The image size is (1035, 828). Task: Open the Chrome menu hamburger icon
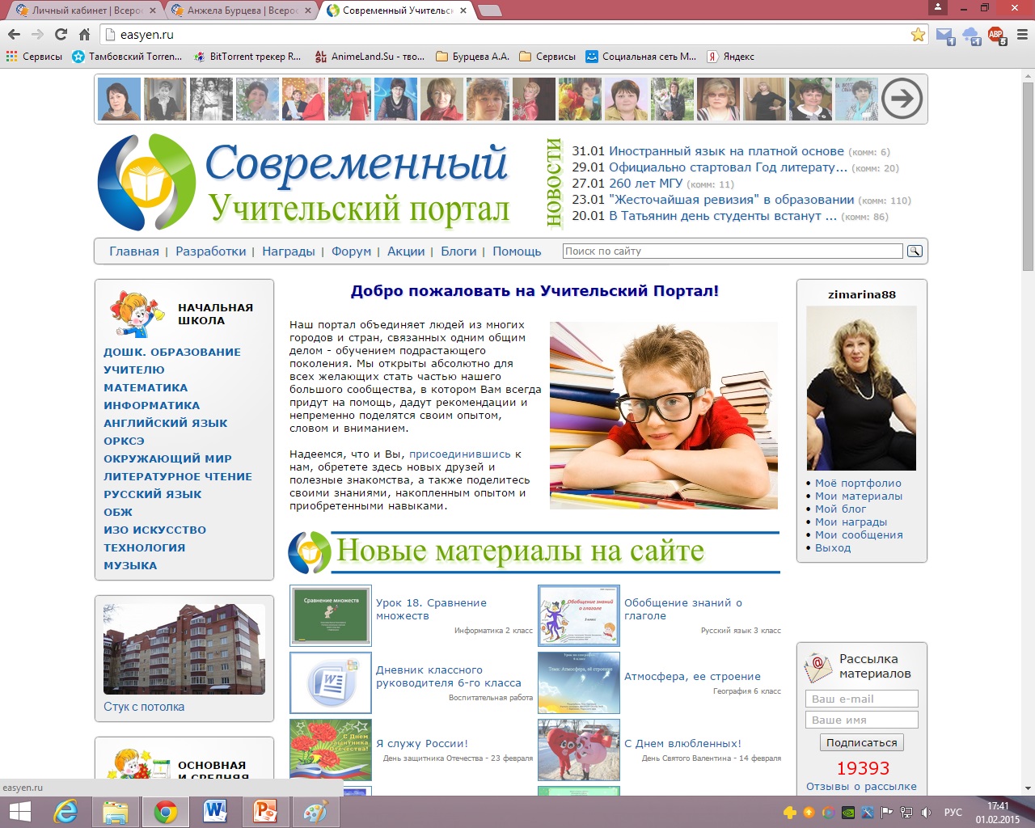pyautogui.click(x=1021, y=35)
